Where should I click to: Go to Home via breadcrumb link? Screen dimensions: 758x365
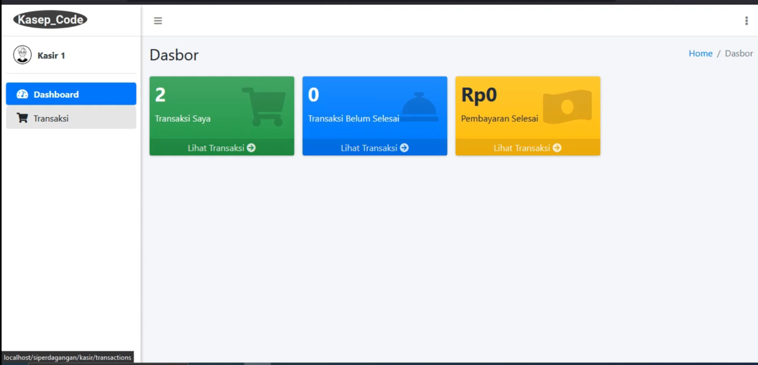tap(700, 53)
